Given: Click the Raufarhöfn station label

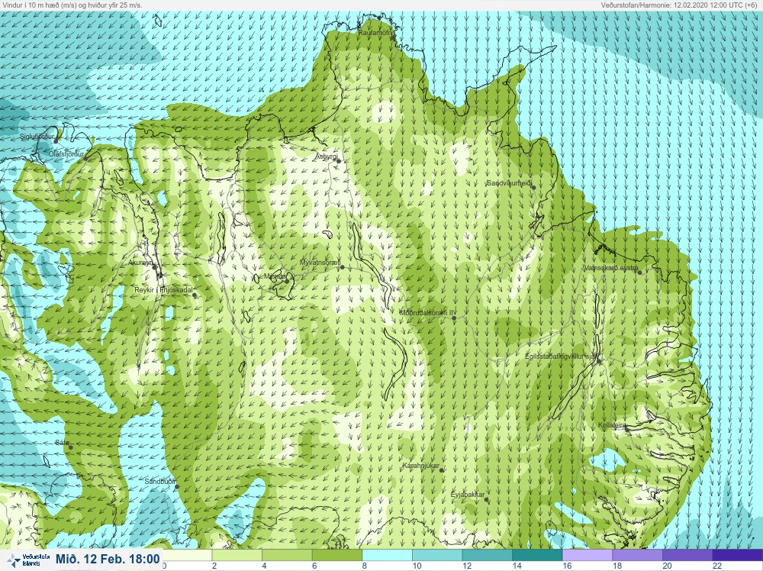Looking at the screenshot, I should coord(375,33).
